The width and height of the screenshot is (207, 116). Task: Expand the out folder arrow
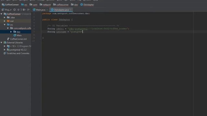point(5,21)
